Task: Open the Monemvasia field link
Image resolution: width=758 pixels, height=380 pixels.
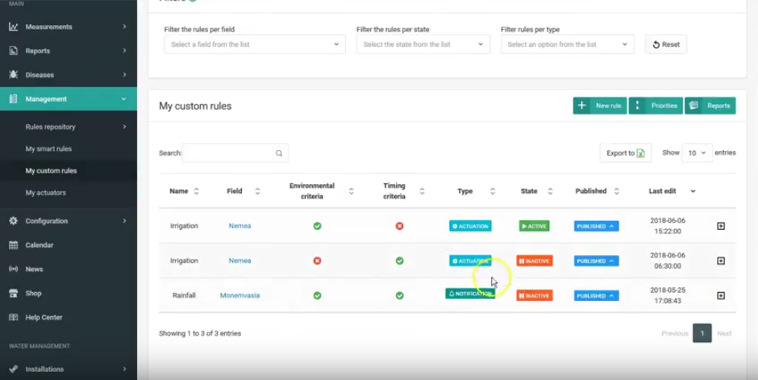Action: [239, 296]
